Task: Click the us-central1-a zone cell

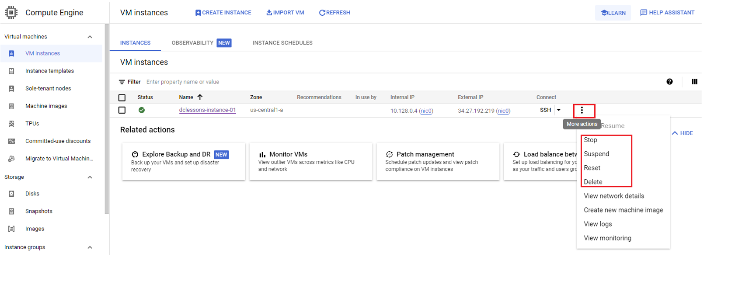Action: (x=266, y=110)
